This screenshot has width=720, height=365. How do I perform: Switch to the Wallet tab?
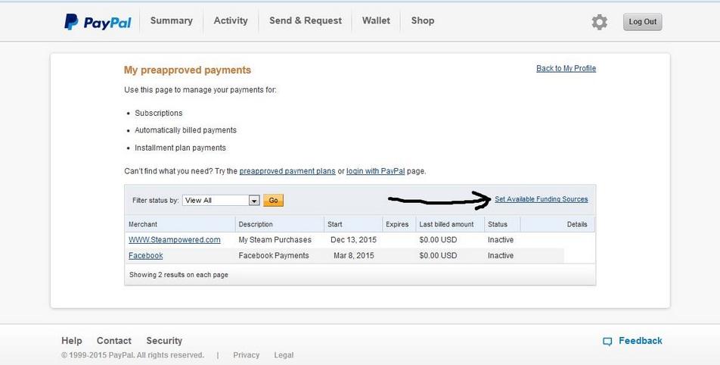376,20
